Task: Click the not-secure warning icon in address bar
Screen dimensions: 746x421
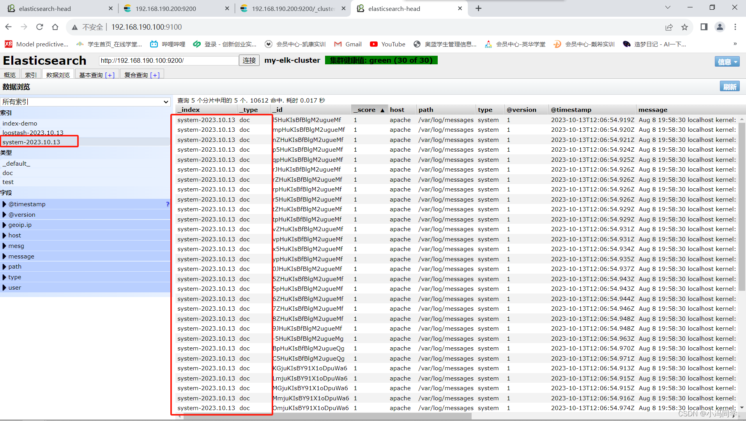Action: pyautogui.click(x=74, y=27)
